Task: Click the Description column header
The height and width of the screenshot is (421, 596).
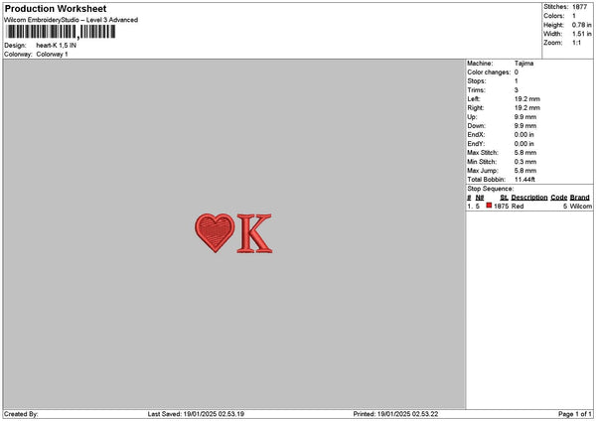Action: click(x=529, y=198)
